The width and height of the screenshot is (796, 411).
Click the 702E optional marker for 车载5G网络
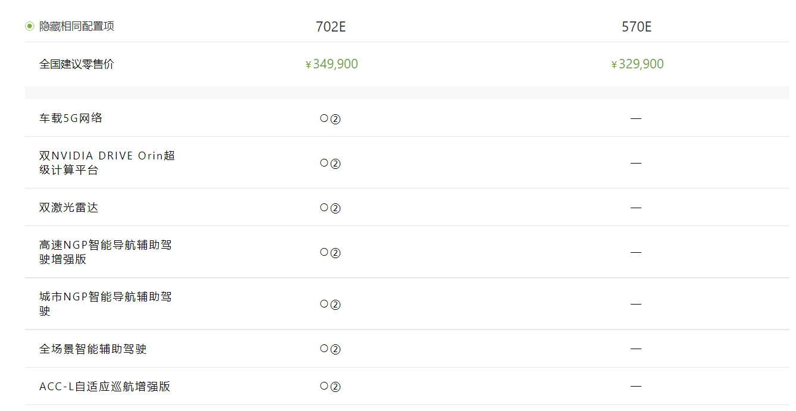click(330, 118)
